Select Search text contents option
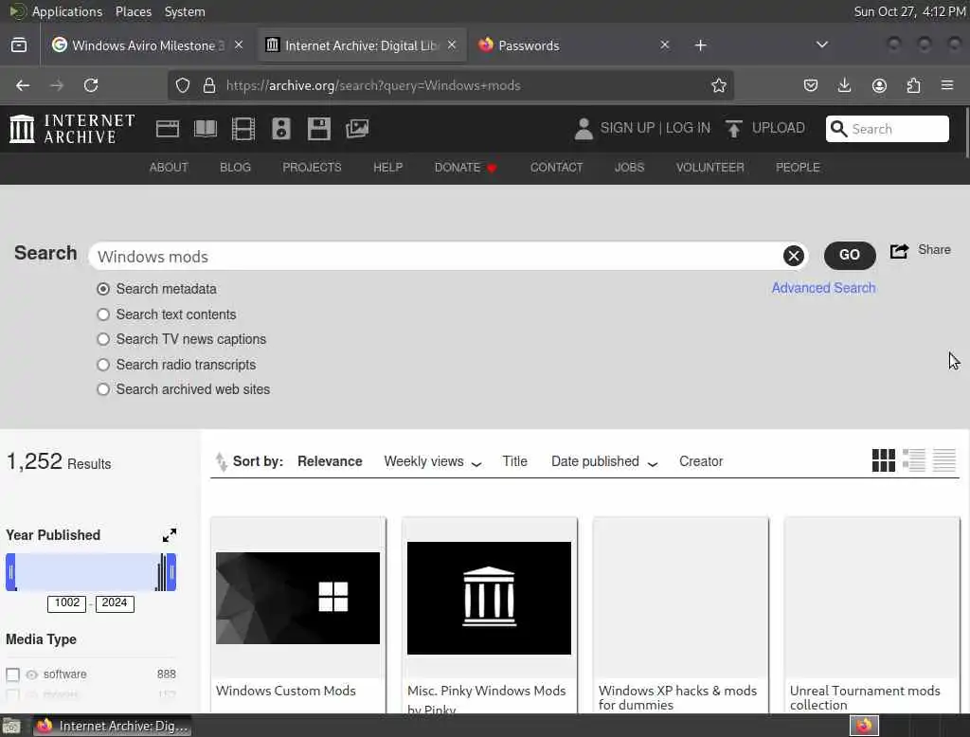 point(103,315)
